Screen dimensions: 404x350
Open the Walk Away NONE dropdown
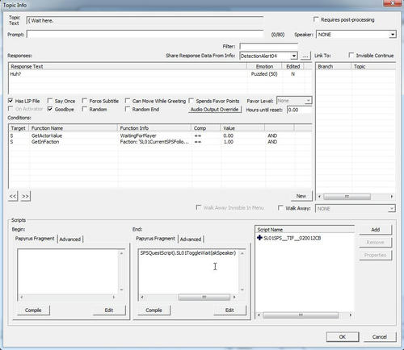coord(356,209)
